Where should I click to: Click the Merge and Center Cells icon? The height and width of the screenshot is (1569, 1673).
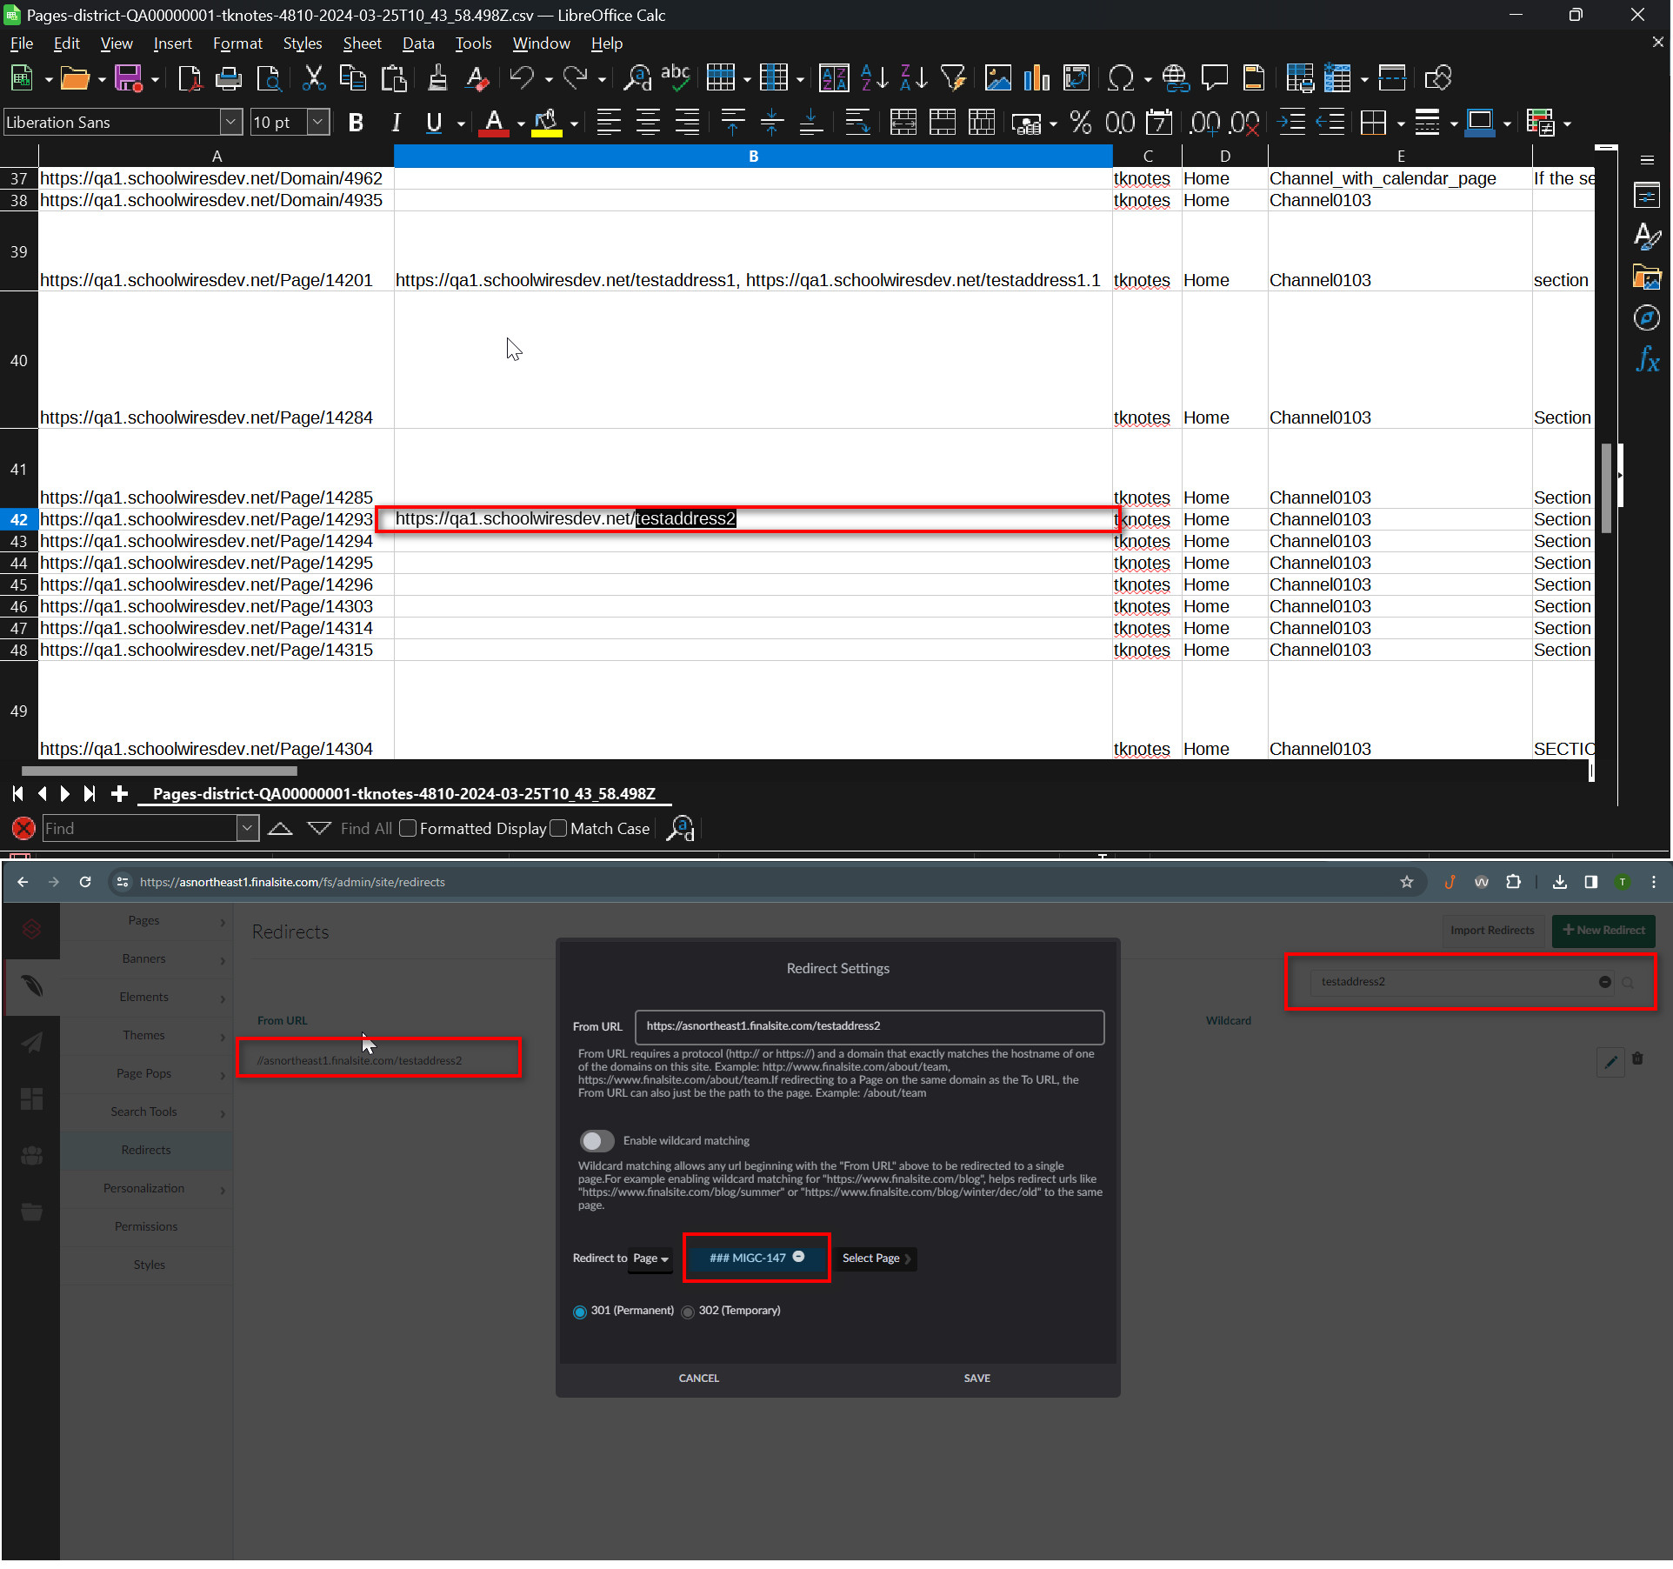pyautogui.click(x=903, y=123)
